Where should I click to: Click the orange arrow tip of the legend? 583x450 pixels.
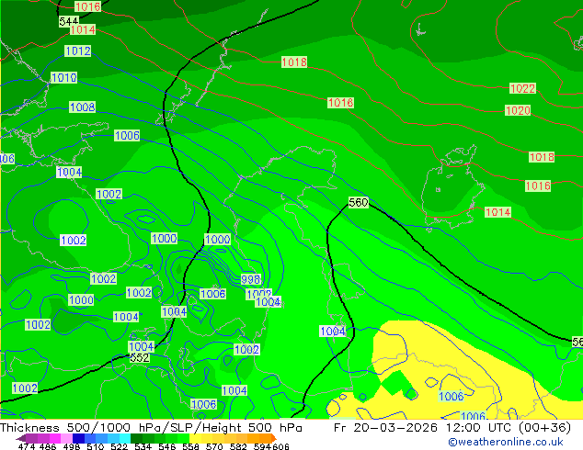(x=274, y=438)
